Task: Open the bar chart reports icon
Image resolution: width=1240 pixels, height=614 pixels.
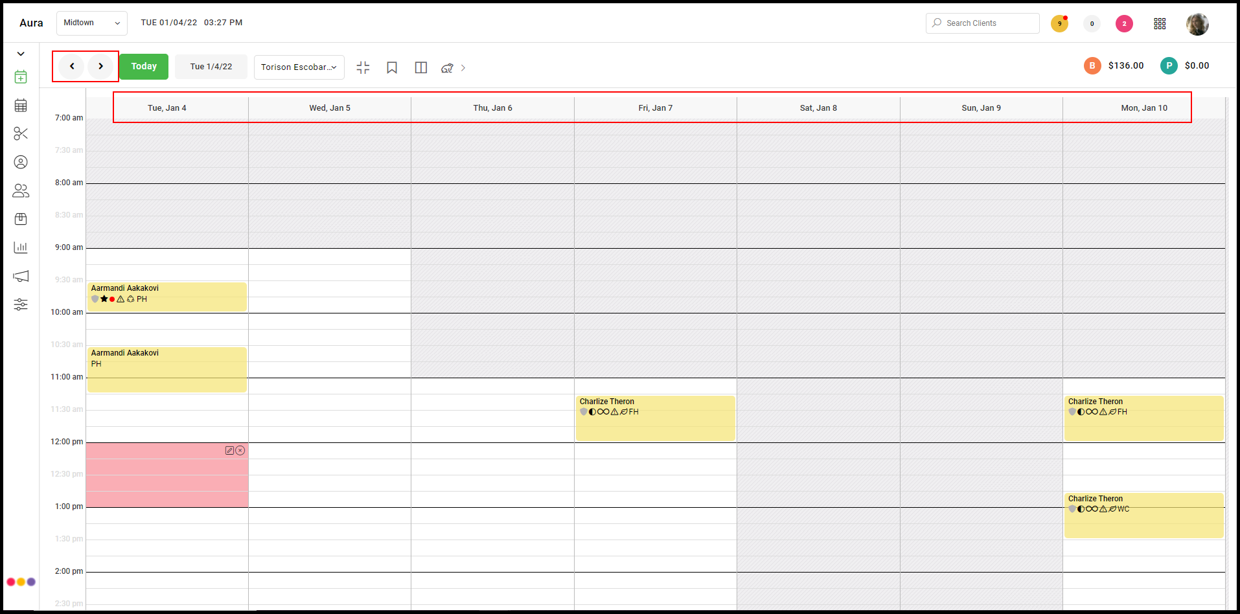Action: 21,247
